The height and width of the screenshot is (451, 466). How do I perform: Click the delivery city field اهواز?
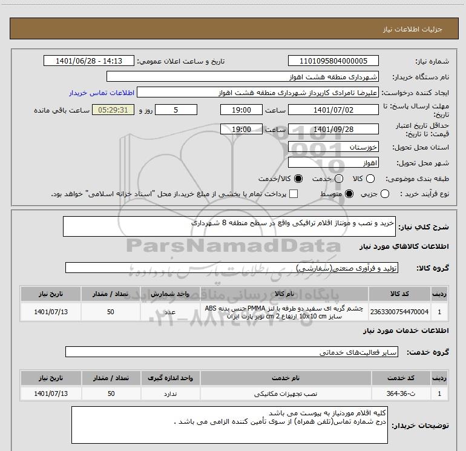pos(333,162)
